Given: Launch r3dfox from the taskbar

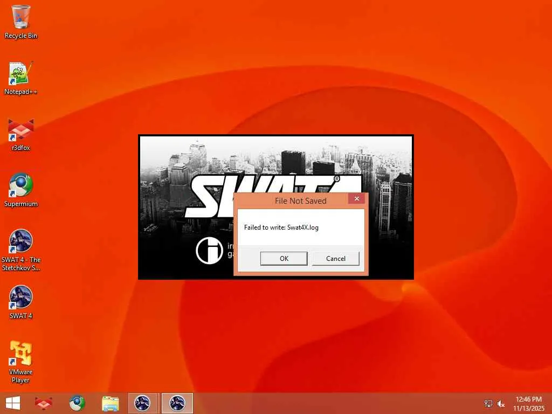Looking at the screenshot, I should (x=44, y=403).
